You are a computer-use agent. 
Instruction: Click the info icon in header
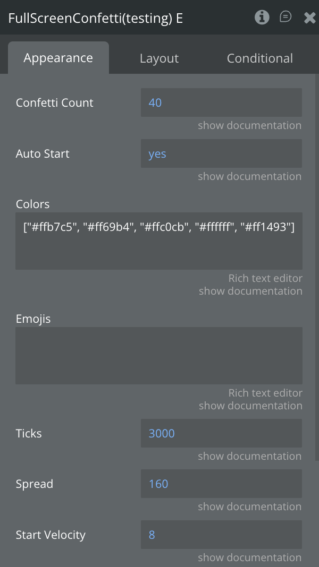pos(262,18)
